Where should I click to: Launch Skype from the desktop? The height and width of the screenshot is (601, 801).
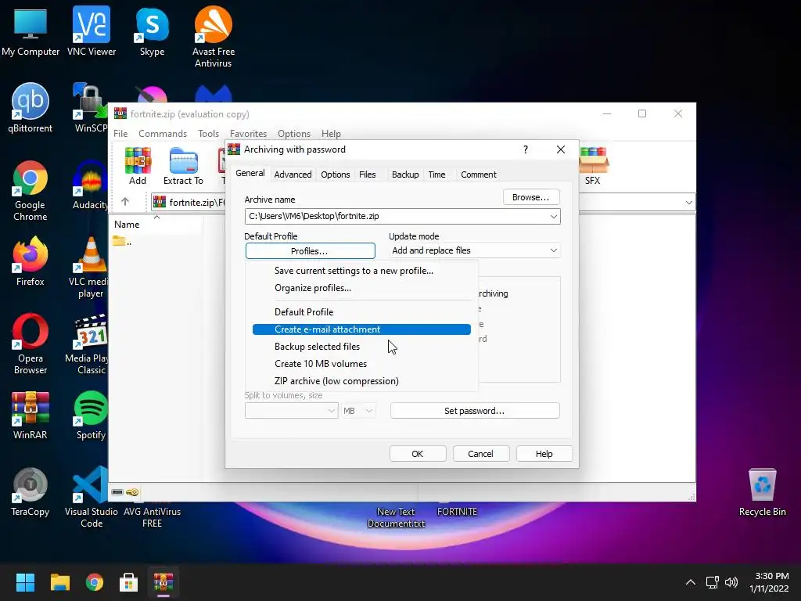152,31
